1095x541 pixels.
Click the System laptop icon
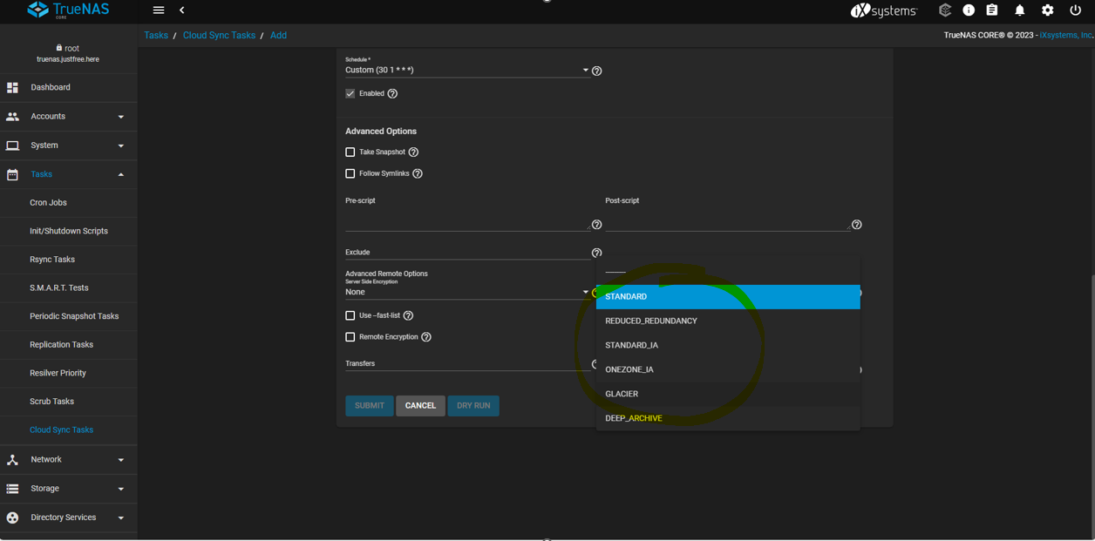pos(12,145)
